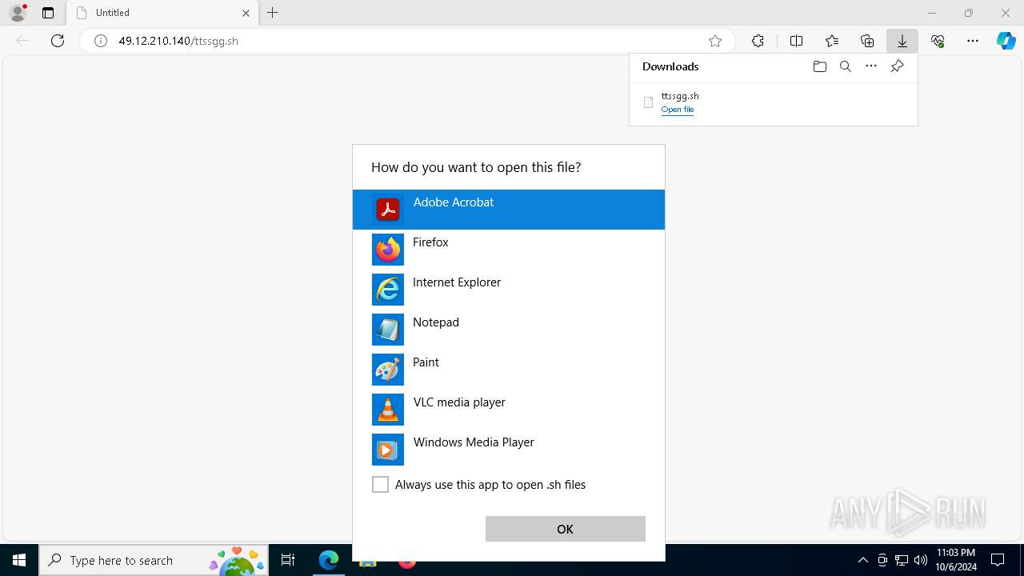Select the Untitled tab
The image size is (1024, 576).
(x=162, y=13)
